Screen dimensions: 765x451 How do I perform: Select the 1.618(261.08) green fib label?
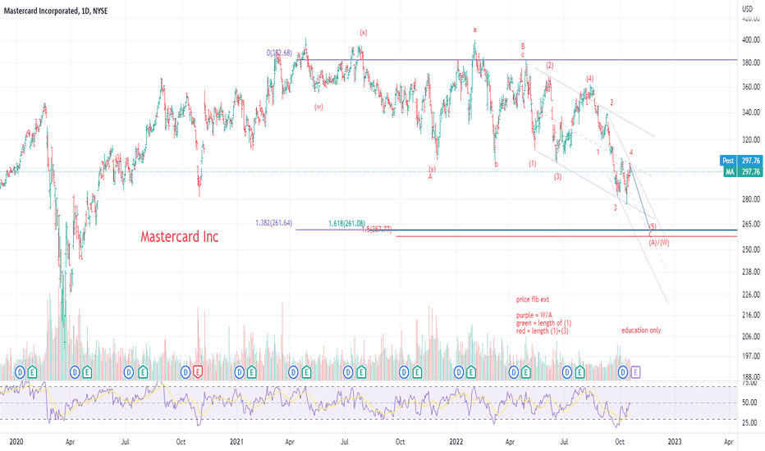pos(347,223)
